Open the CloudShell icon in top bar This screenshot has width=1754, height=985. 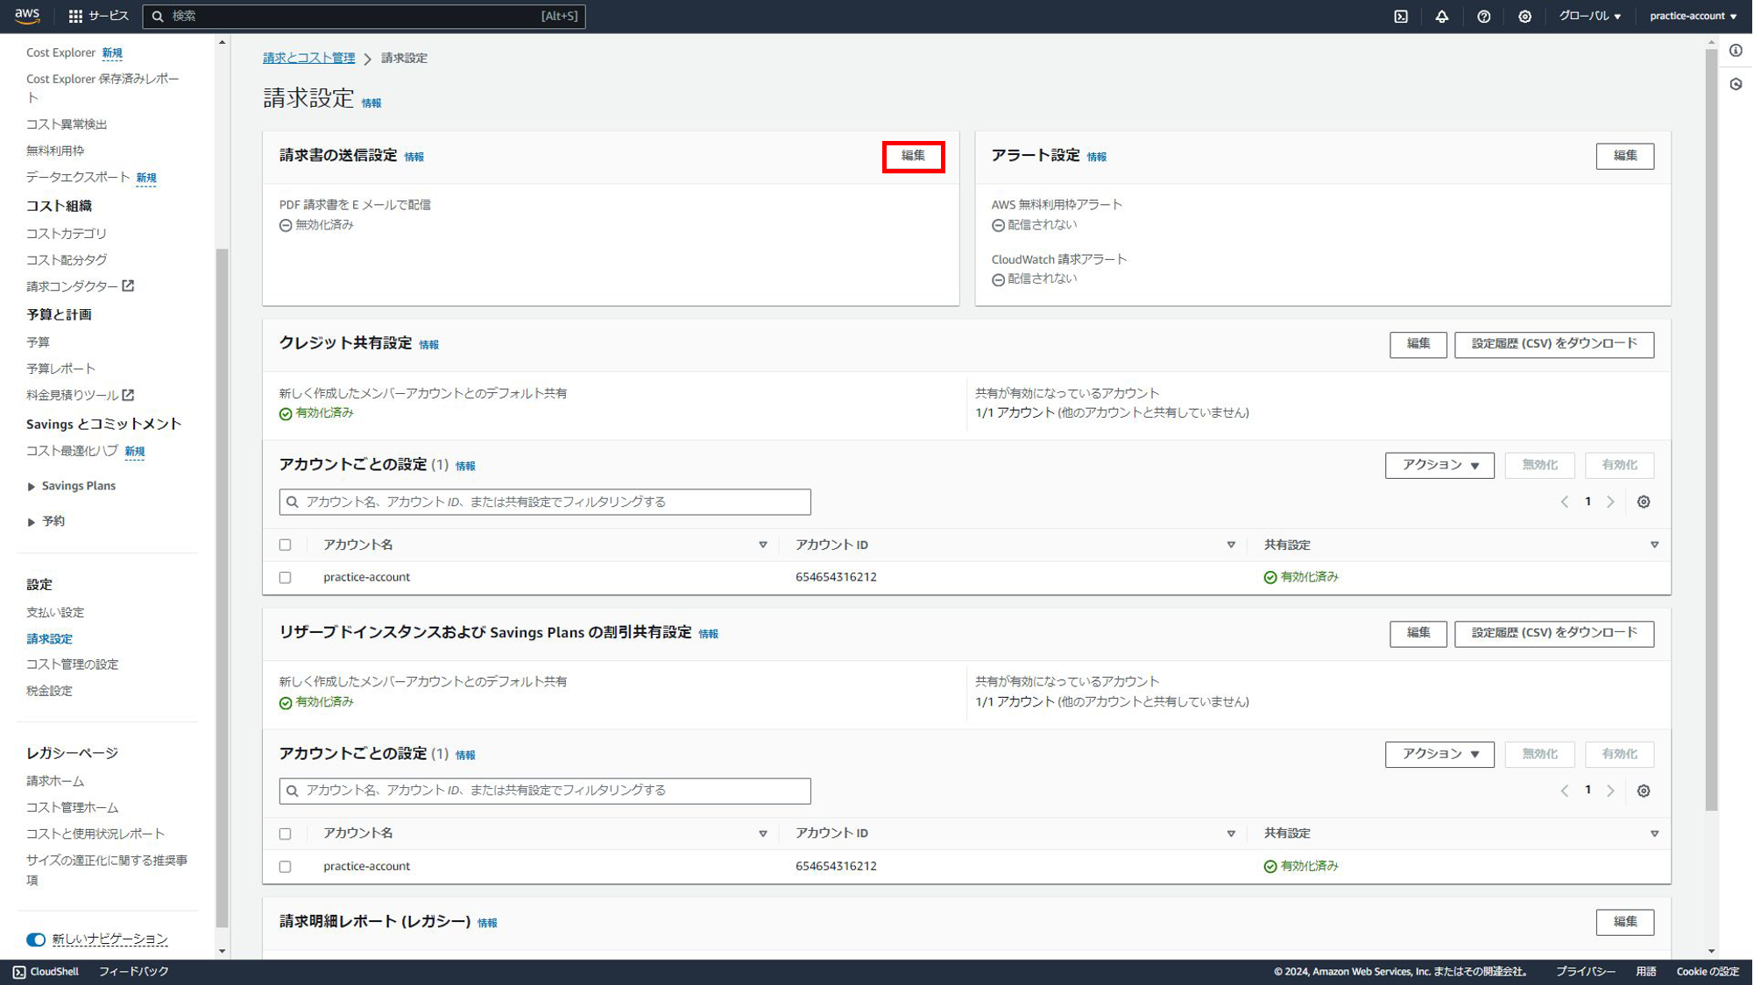pos(1401,17)
